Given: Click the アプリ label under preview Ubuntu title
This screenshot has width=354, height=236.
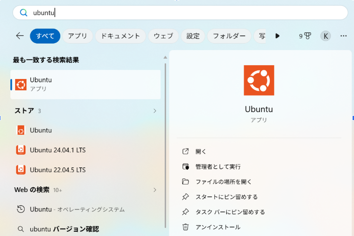Looking at the screenshot, I should [x=259, y=120].
